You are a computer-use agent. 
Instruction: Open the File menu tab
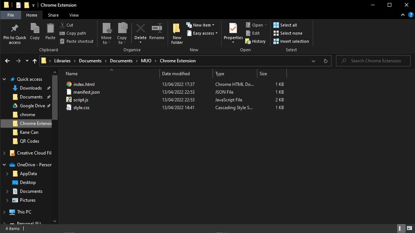point(11,15)
